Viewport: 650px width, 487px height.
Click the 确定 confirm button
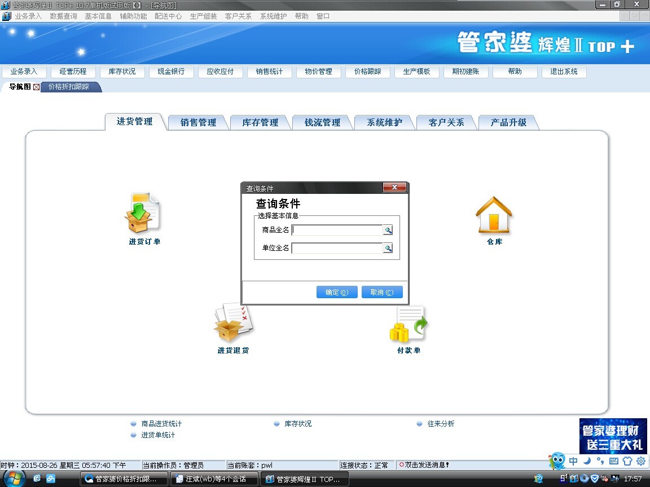pyautogui.click(x=337, y=293)
